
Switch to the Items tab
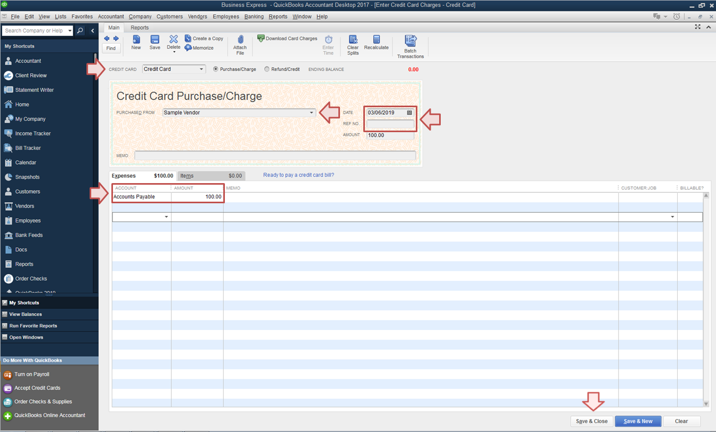click(211, 176)
